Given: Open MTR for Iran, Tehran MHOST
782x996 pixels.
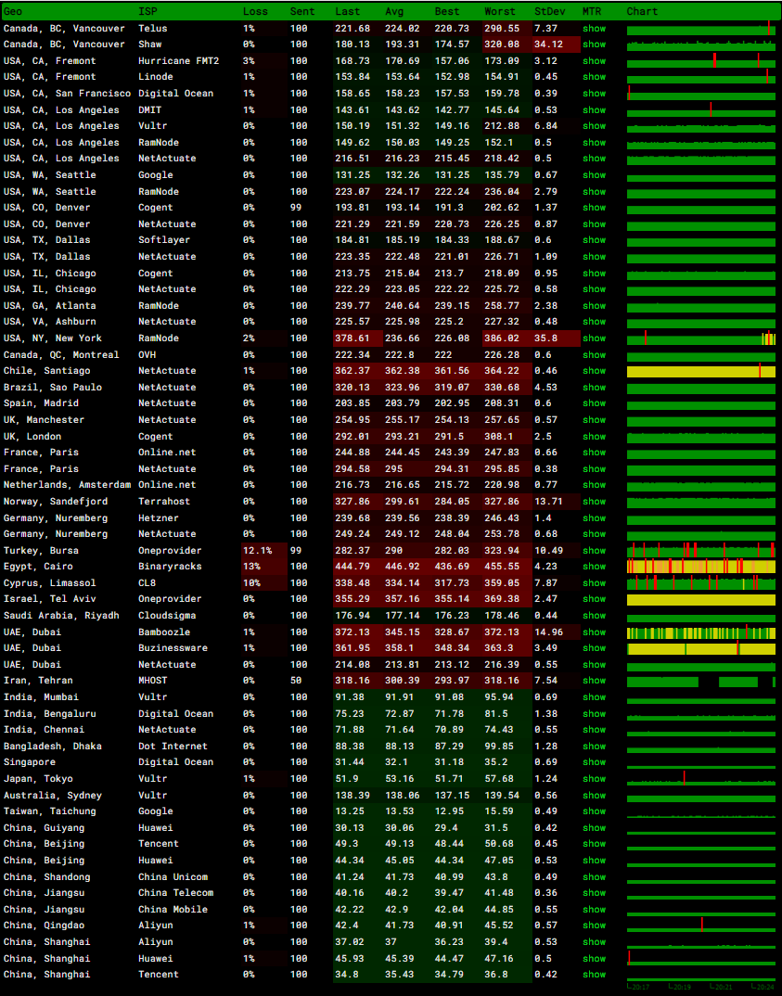Looking at the screenshot, I should tap(594, 681).
